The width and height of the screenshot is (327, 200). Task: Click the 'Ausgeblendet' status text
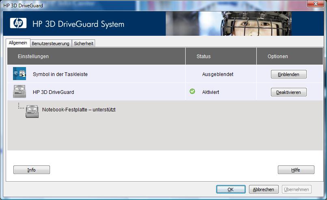218,74
